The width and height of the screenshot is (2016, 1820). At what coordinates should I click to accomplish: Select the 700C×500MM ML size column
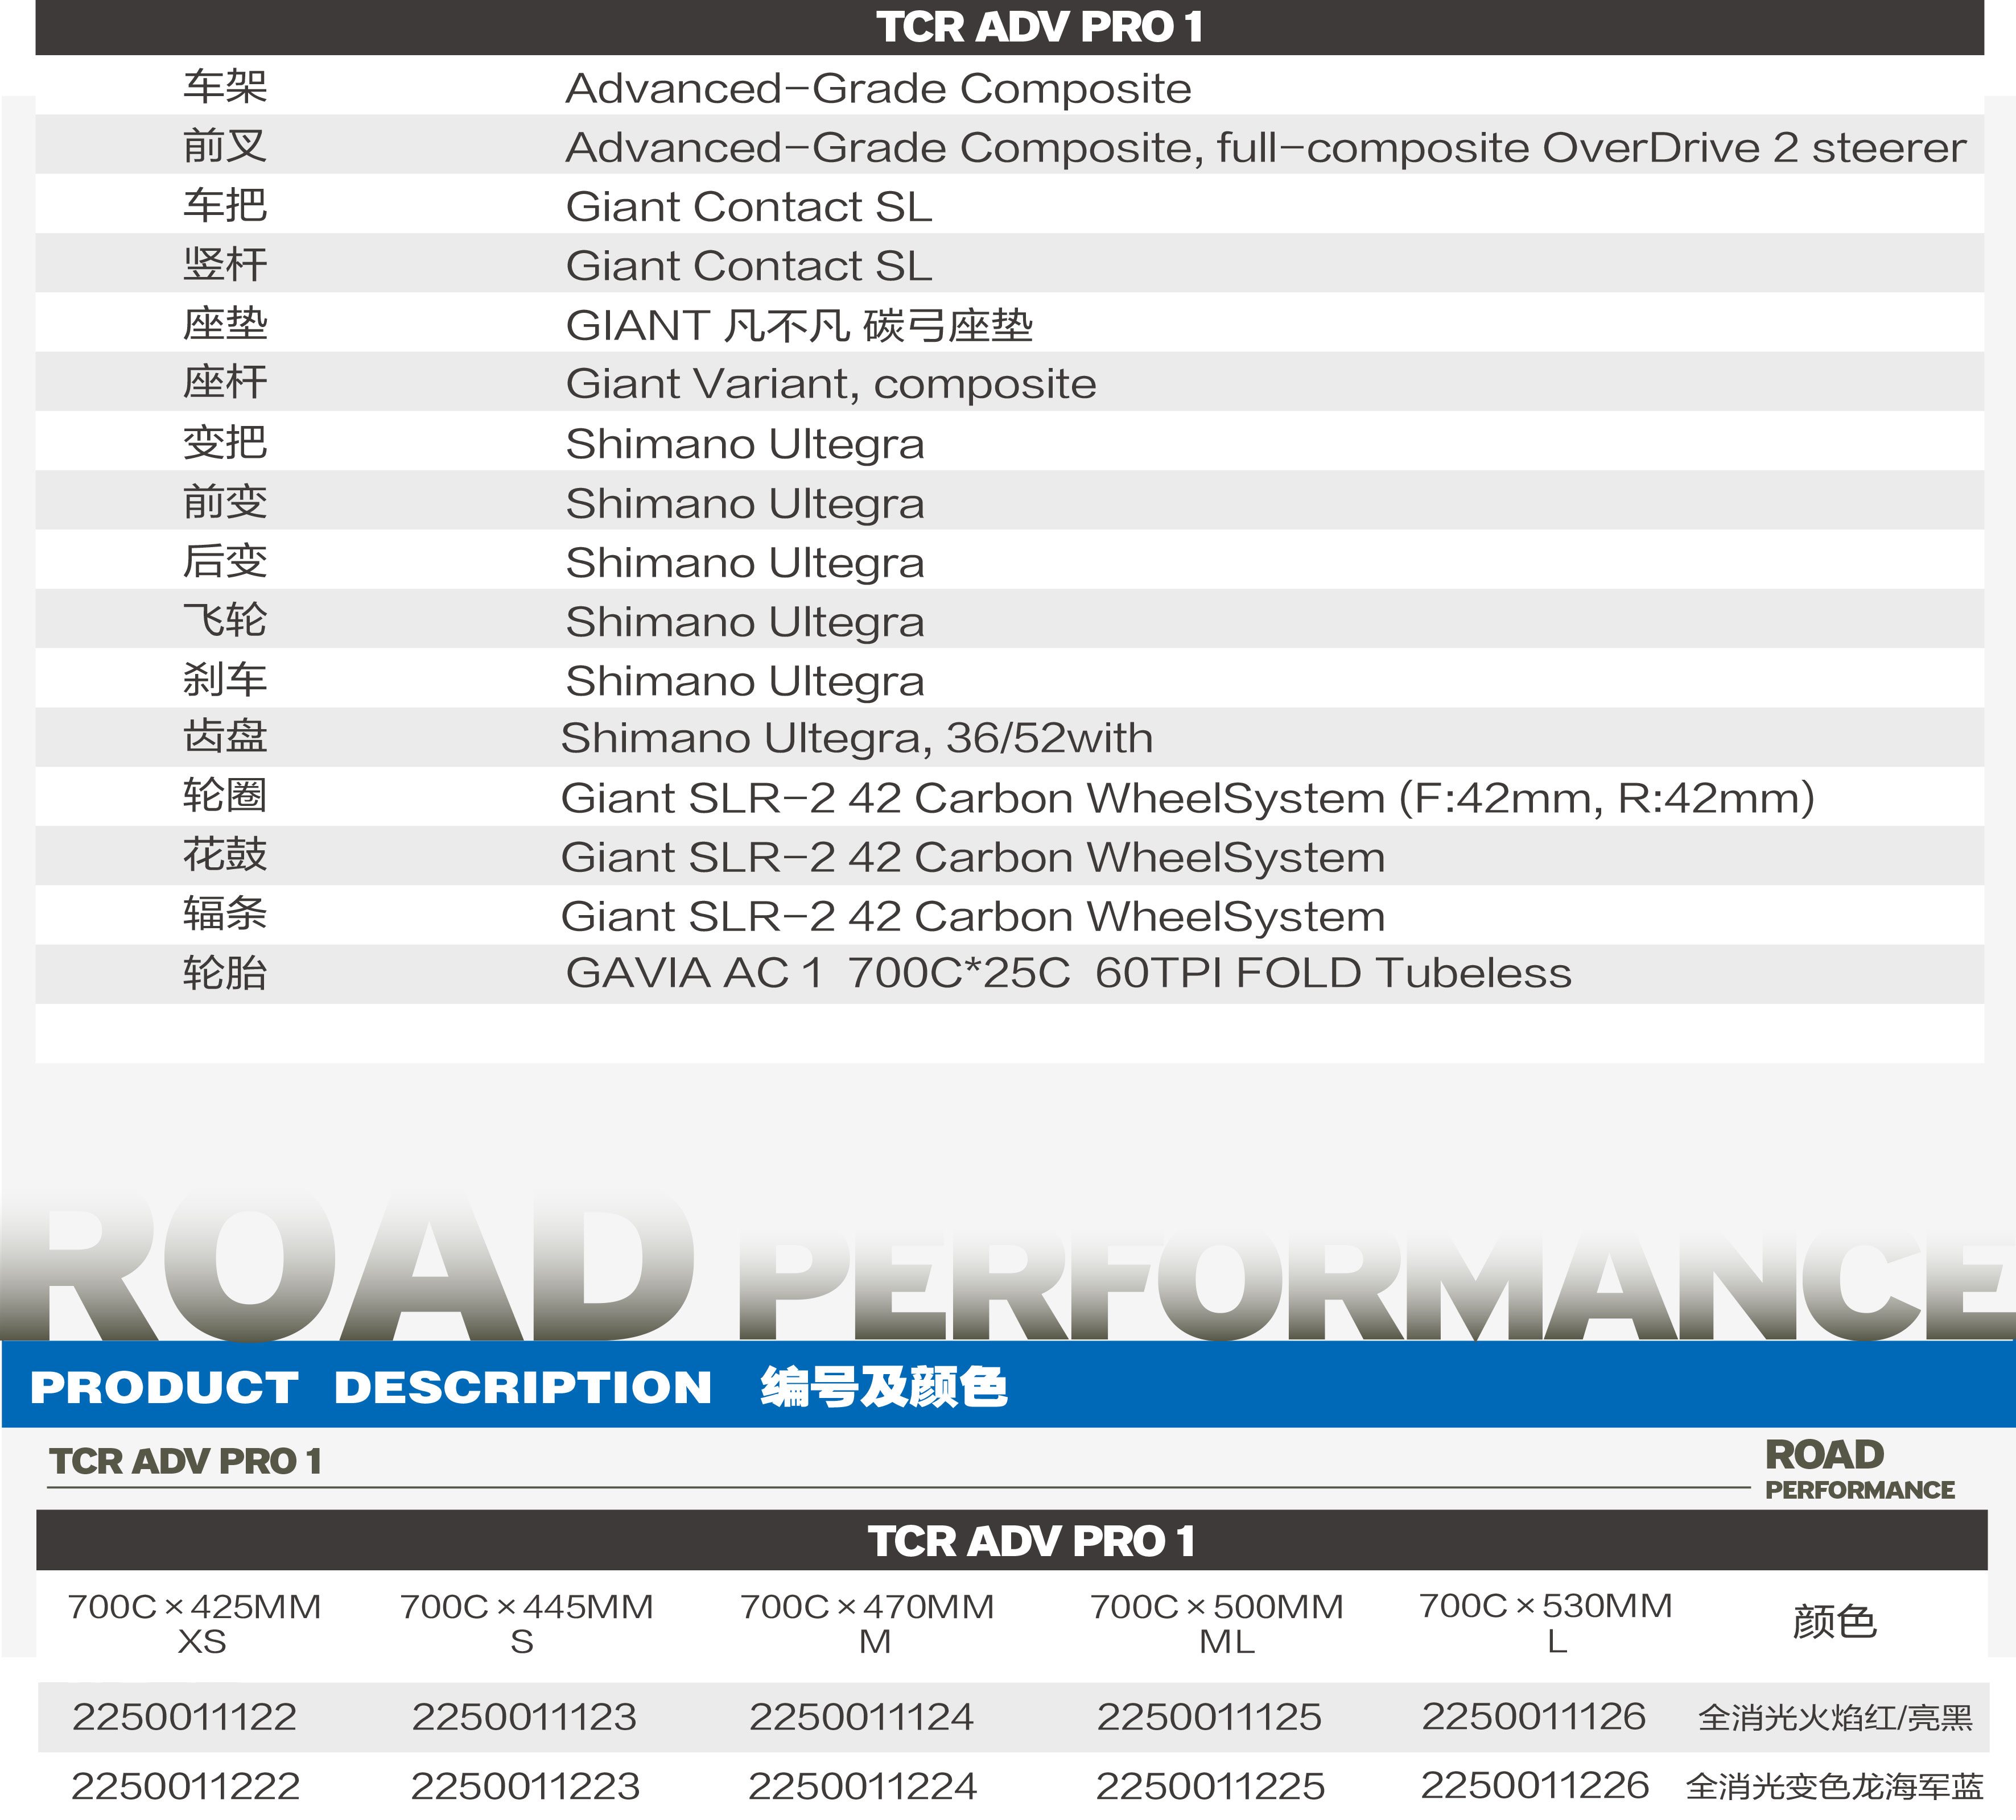(x=1217, y=1623)
